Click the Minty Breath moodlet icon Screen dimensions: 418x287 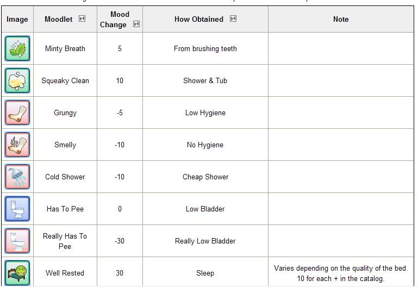tap(17, 48)
